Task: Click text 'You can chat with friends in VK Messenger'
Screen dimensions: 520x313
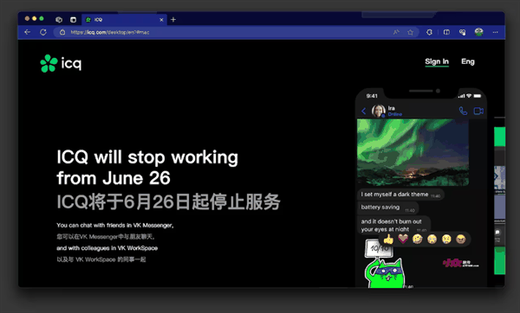Action: tap(114, 226)
